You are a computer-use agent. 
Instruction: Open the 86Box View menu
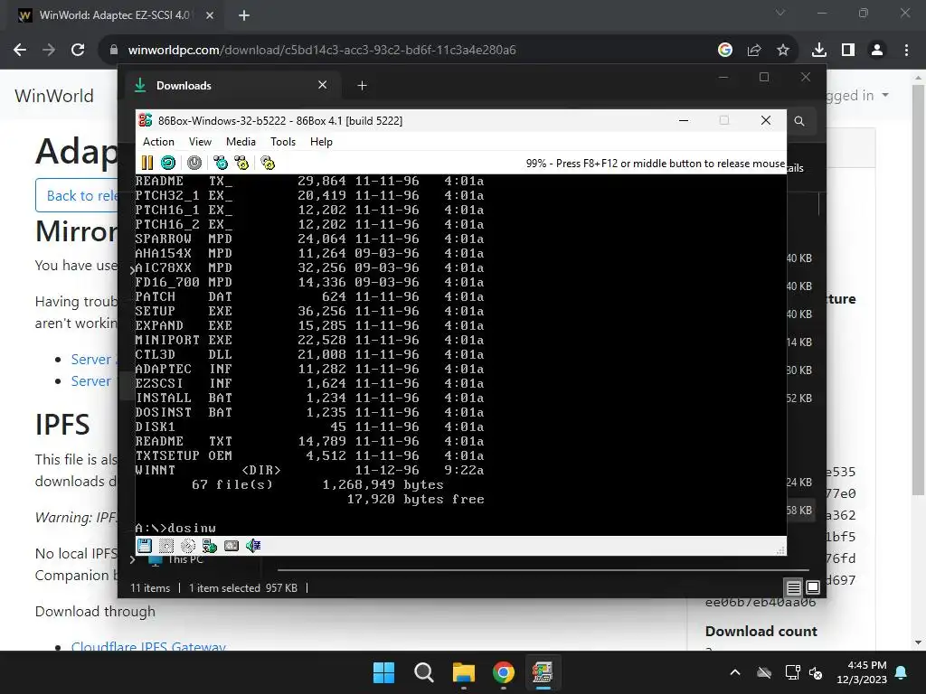200,142
